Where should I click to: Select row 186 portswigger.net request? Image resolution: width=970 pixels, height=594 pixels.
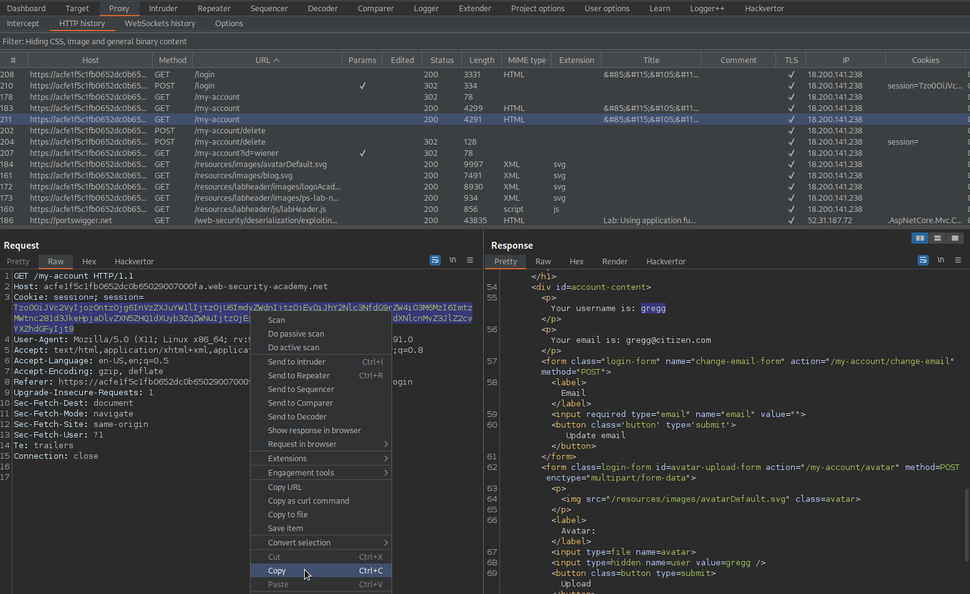tap(485, 221)
